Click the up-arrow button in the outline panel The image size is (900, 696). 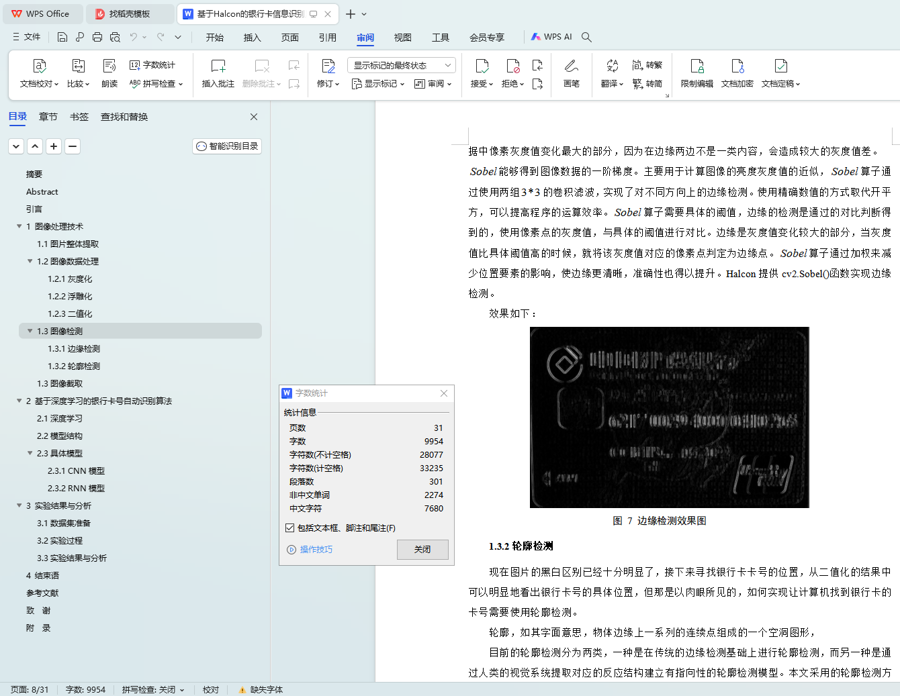pyautogui.click(x=35, y=146)
